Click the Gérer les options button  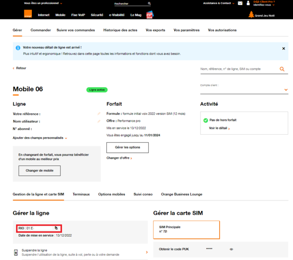[x=127, y=148]
